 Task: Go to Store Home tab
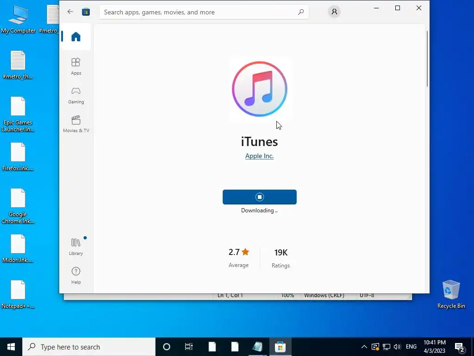click(76, 37)
